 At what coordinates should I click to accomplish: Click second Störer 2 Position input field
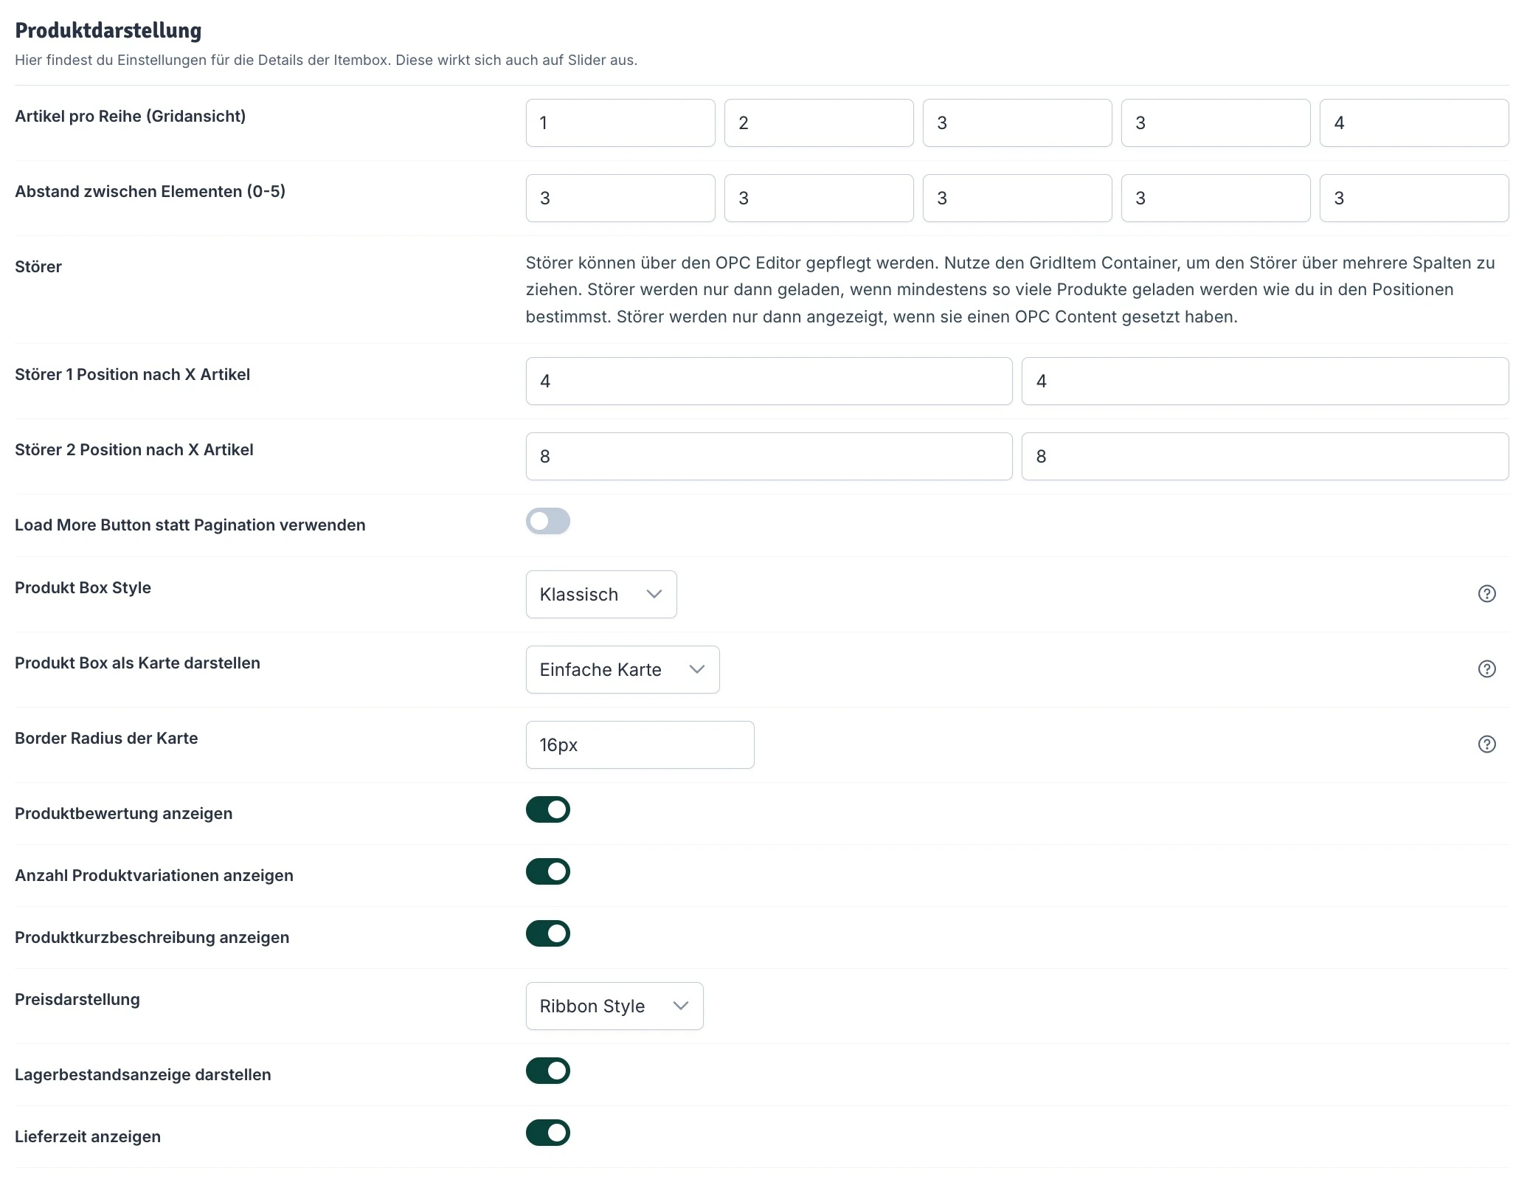(1264, 457)
